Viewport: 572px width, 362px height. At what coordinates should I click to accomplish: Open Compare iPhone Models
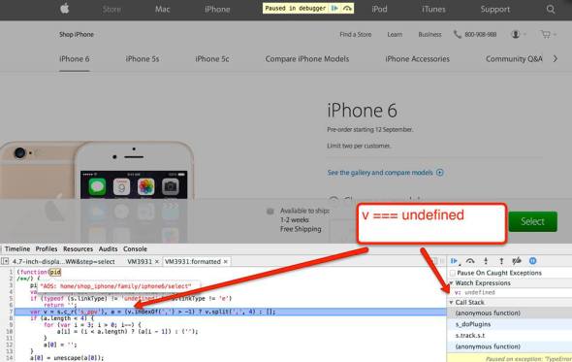click(x=307, y=59)
